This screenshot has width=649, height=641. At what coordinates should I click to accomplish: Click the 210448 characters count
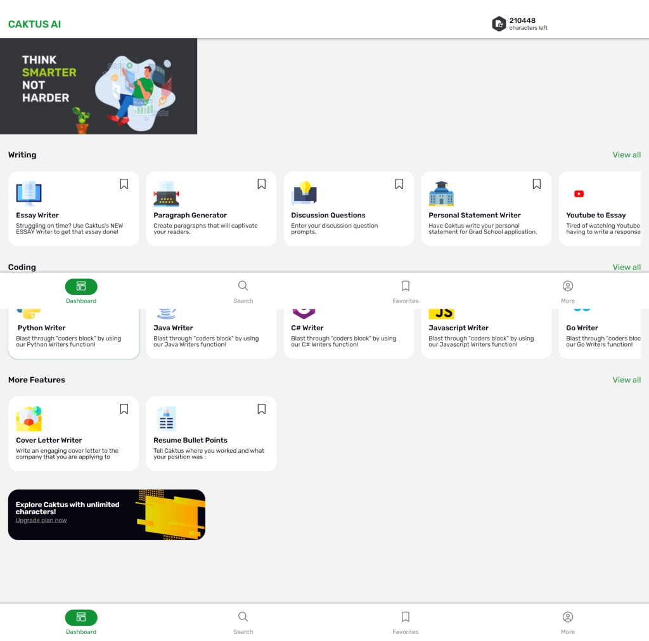[x=522, y=20]
